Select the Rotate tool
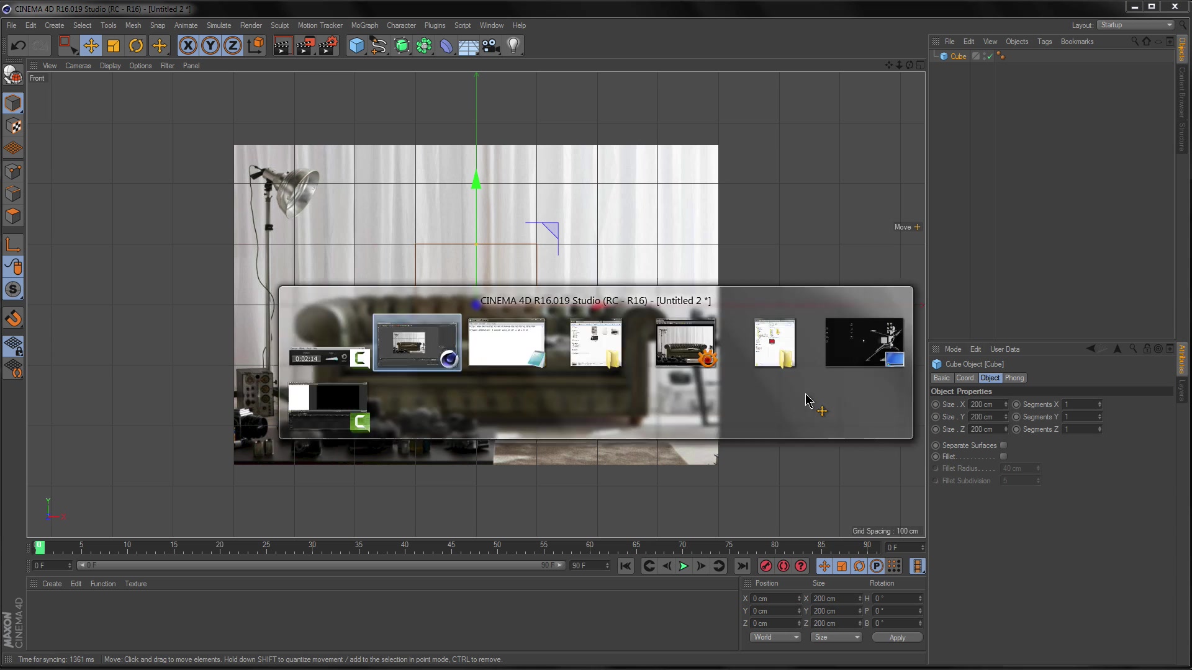1192x670 pixels. (135, 45)
